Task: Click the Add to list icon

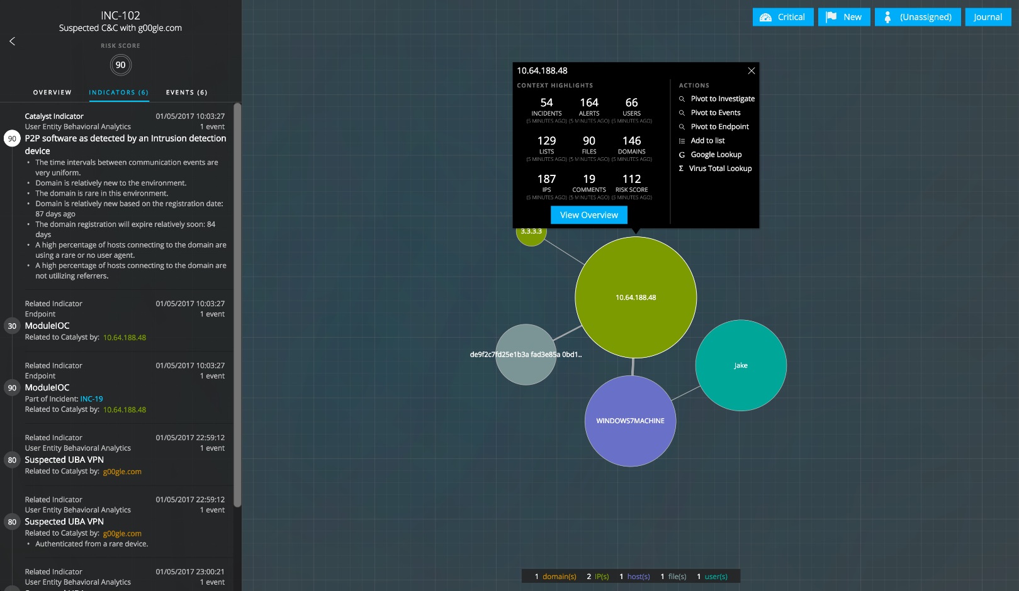Action: (x=682, y=141)
